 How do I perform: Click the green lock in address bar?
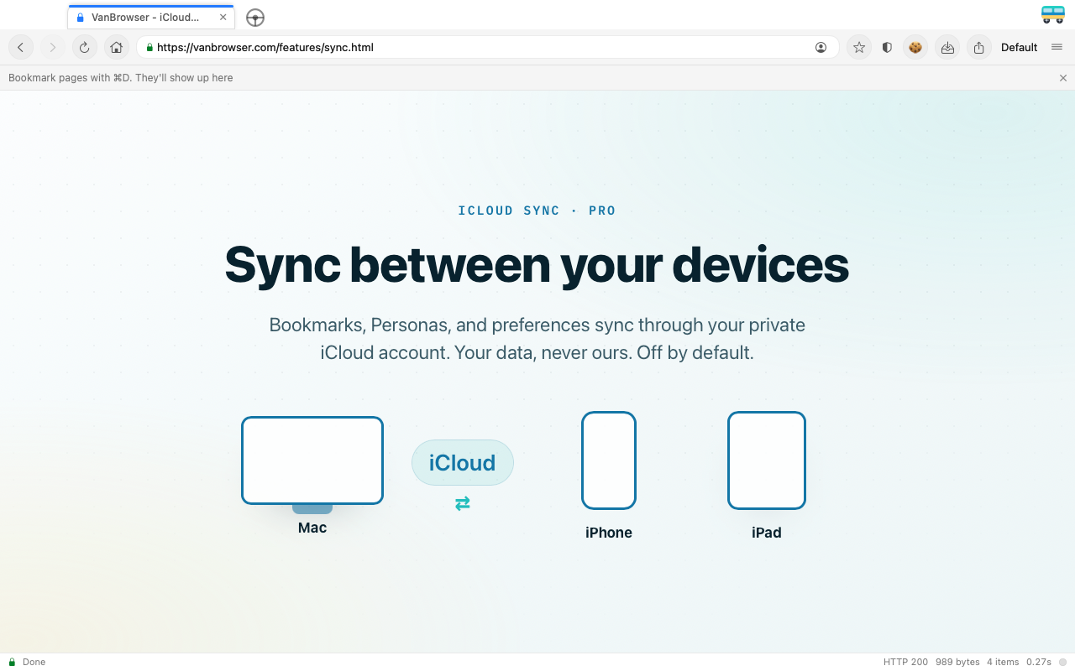(x=149, y=48)
